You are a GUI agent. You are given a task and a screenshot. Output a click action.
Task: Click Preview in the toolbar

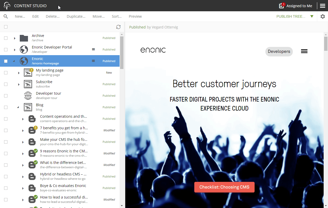[x=135, y=16]
